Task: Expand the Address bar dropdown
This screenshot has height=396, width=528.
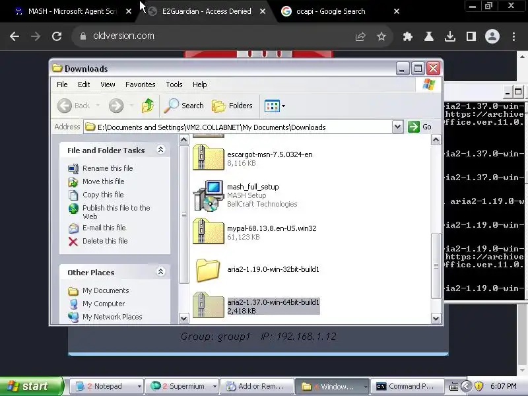Action: pyautogui.click(x=398, y=127)
